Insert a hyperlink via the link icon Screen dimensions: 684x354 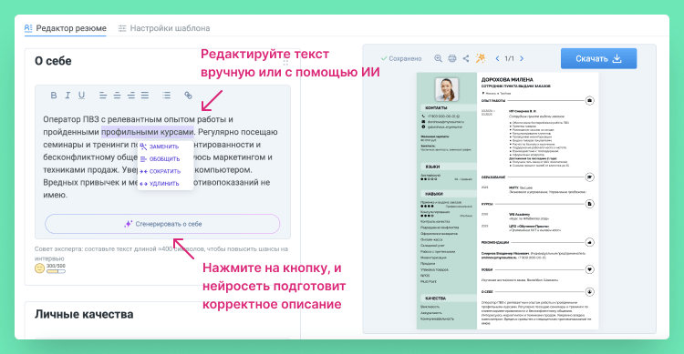[188, 95]
